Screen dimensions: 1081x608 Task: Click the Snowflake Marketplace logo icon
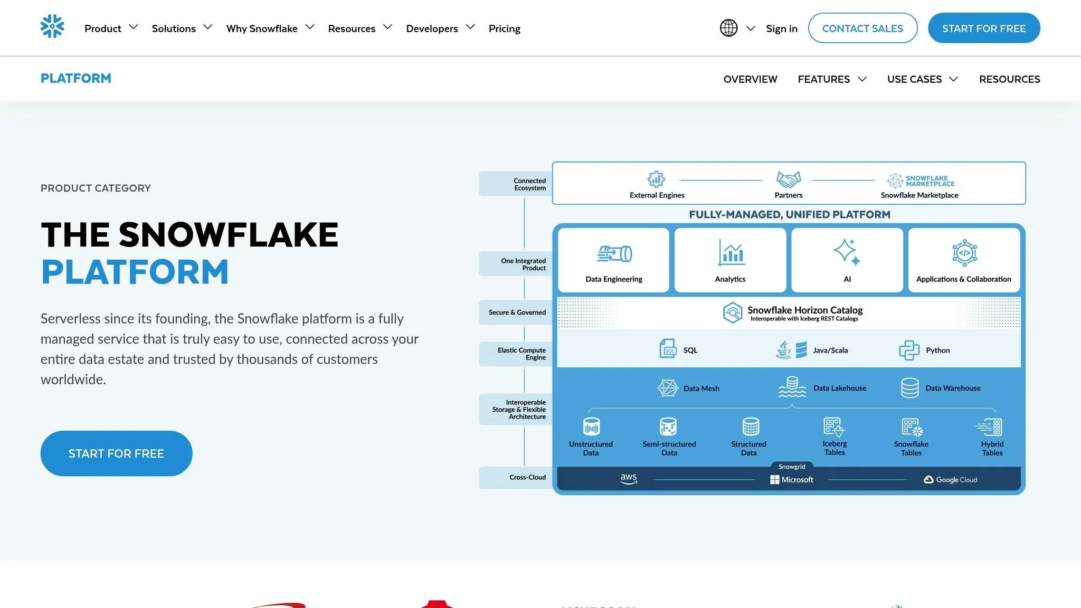tap(921, 180)
